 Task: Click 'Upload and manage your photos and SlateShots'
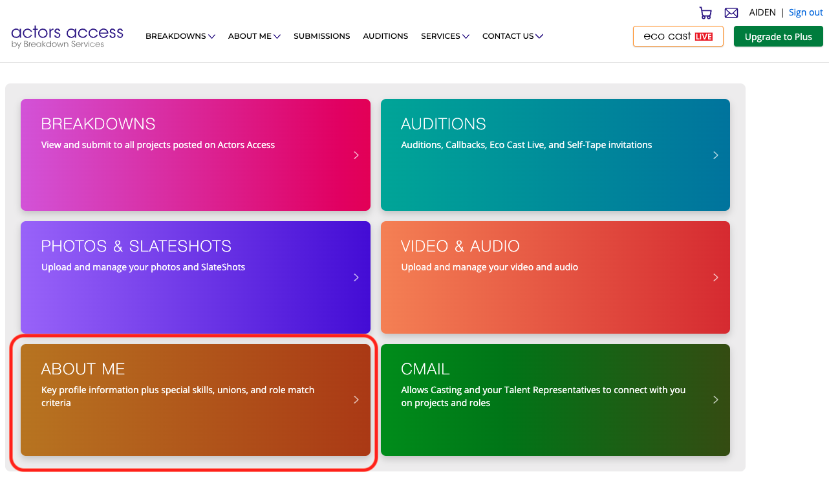[144, 267]
